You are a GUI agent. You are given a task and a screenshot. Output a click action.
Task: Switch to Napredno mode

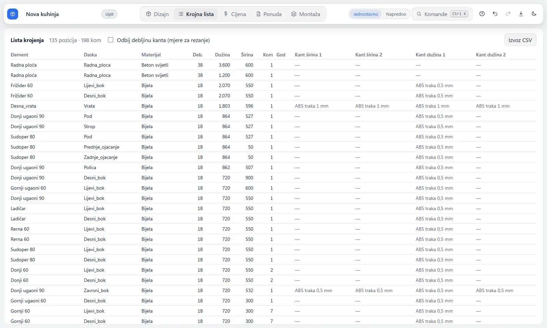(x=396, y=14)
